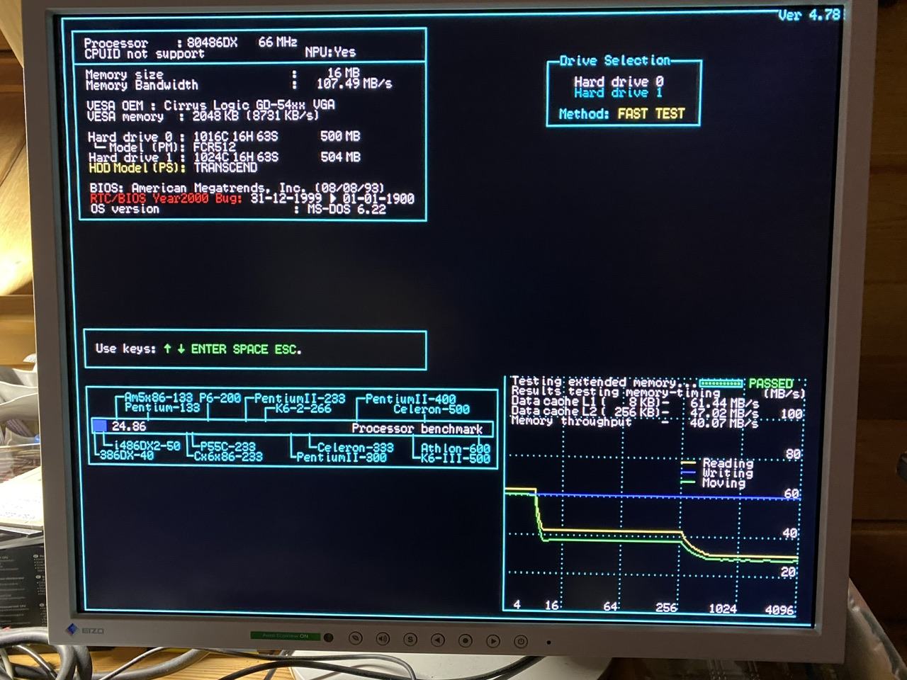The width and height of the screenshot is (907, 680).
Task: Click the CPUID not support line
Action: pos(144,54)
